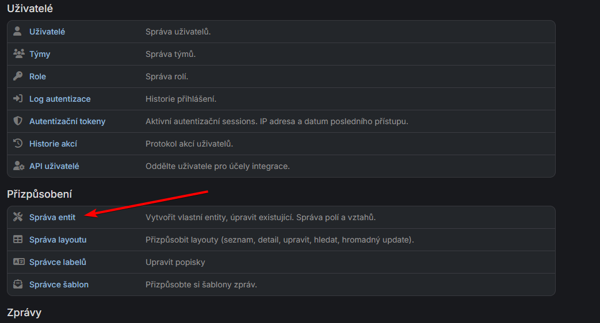Navigate to Správa layoutu
Viewport: 600px width, 323px height.
point(58,240)
